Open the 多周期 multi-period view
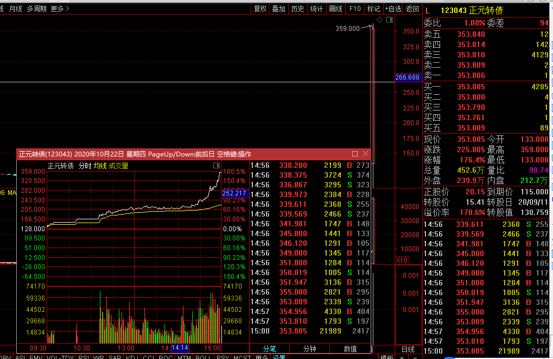The image size is (553, 359). pyautogui.click(x=37, y=9)
